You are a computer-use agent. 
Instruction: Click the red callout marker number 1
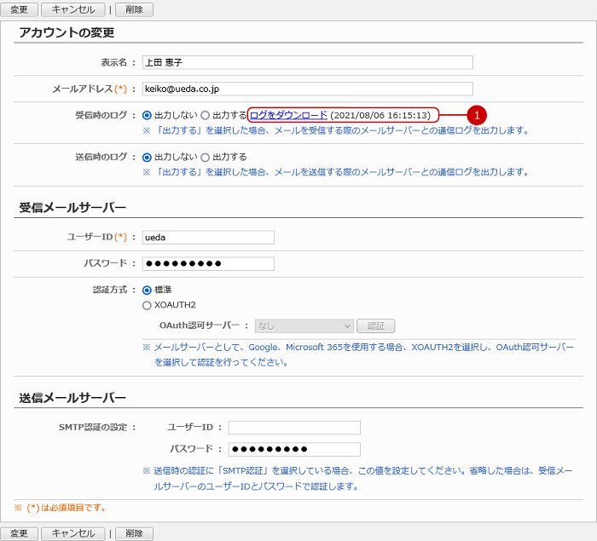478,115
